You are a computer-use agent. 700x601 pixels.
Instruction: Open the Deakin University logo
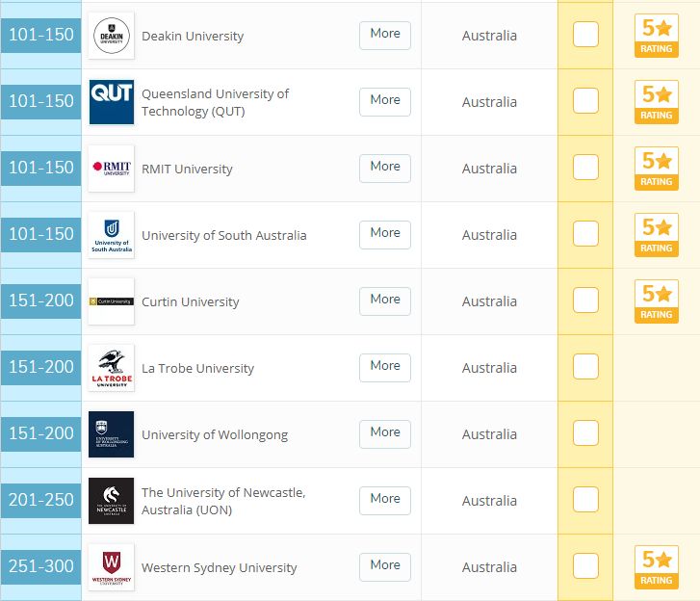(x=111, y=36)
